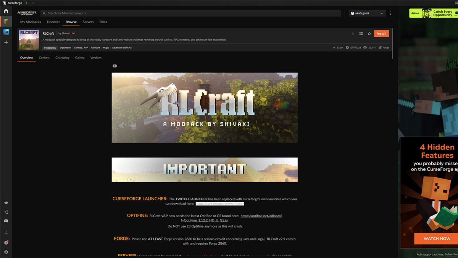
Task: Click the download count 30.2M
Action: point(338,48)
